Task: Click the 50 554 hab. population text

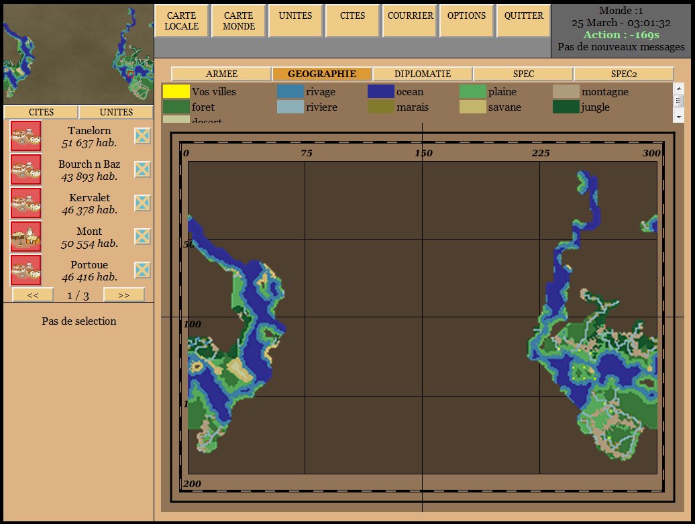Action: click(x=89, y=244)
